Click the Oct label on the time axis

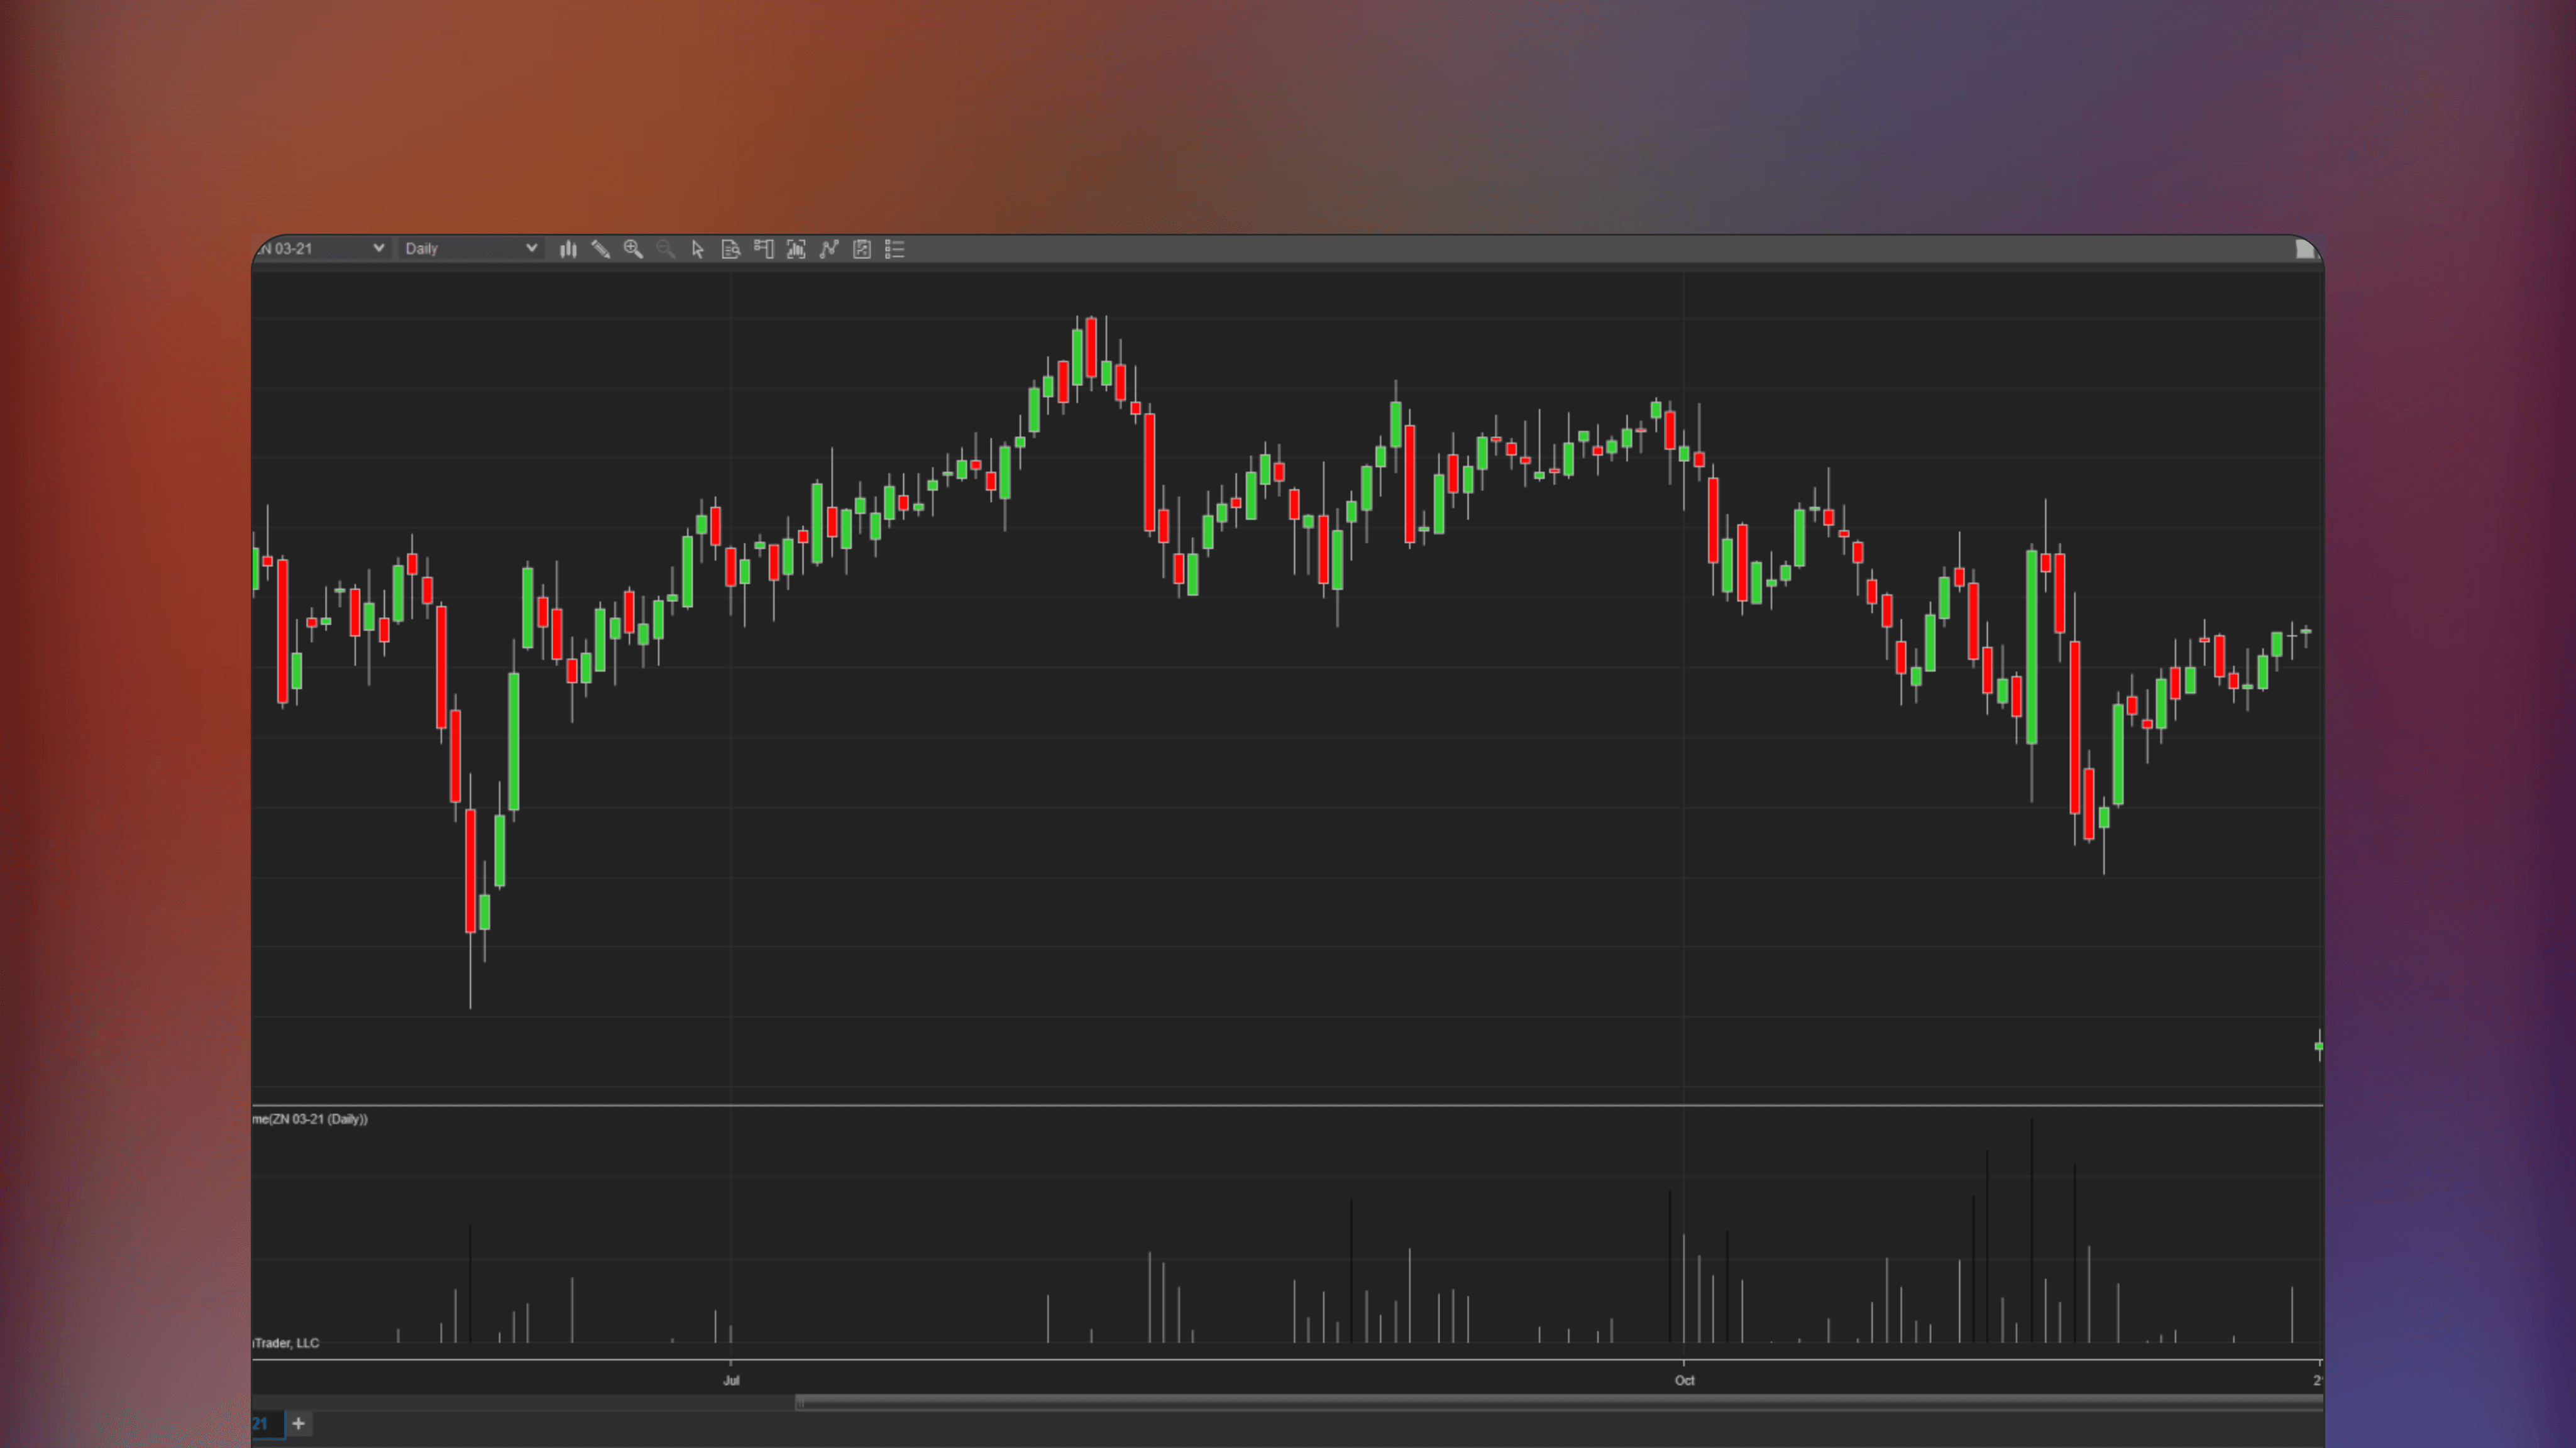[1685, 1380]
